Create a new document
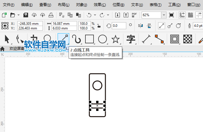 (4, 15)
